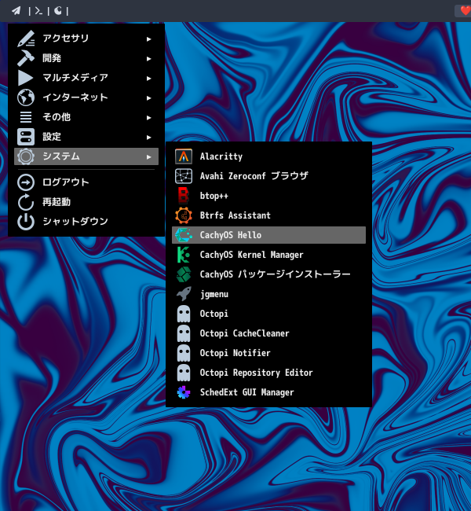471x511 pixels.
Task: Click the power icon for シャットダウン
Action: click(26, 222)
